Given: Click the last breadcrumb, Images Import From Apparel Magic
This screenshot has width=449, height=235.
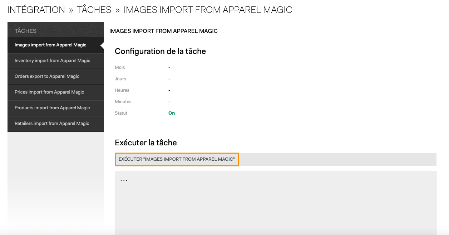Looking at the screenshot, I should point(208,10).
